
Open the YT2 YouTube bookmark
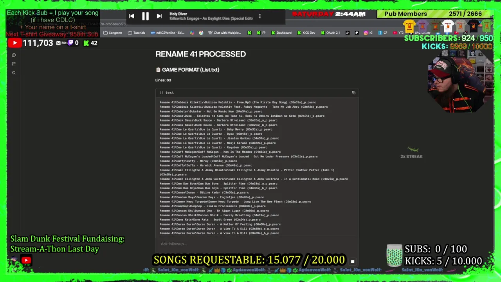[x=398, y=33]
